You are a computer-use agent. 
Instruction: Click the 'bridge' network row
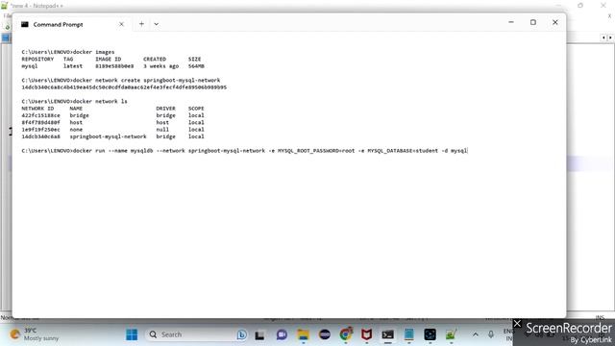point(113,115)
